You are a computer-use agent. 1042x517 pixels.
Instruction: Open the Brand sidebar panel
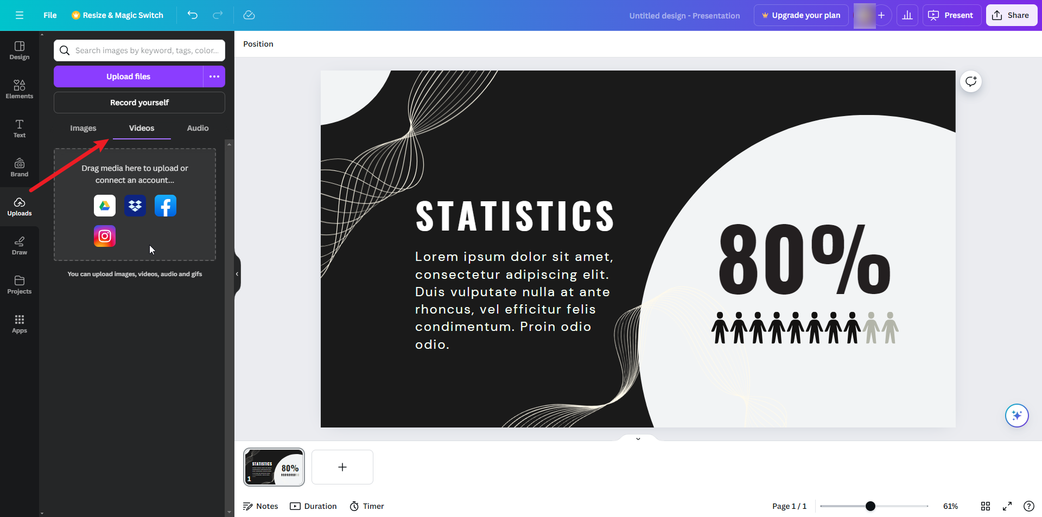20,168
